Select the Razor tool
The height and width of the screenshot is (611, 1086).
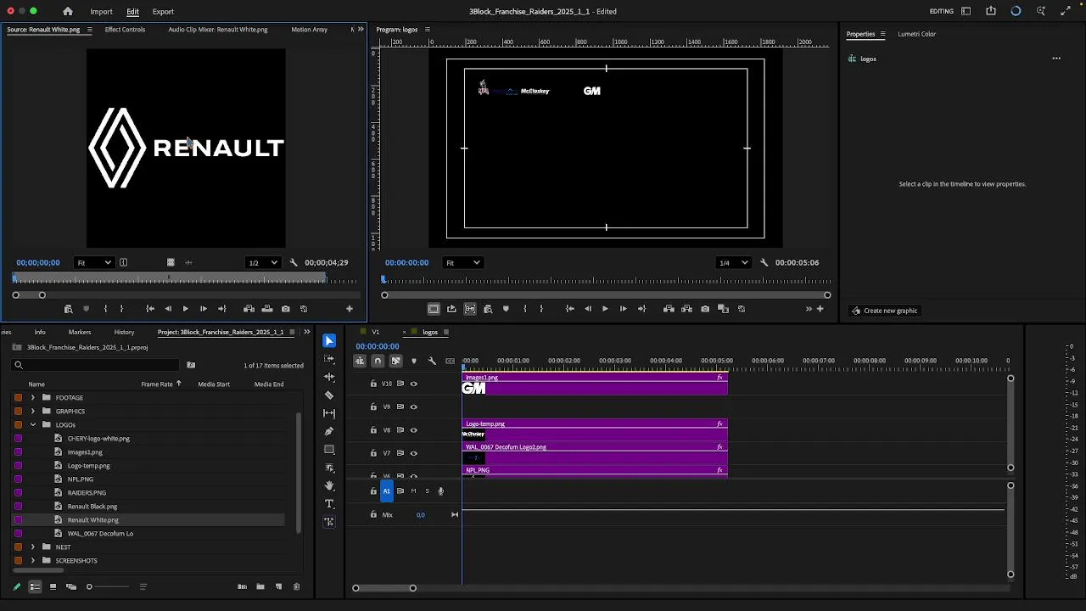point(329,395)
